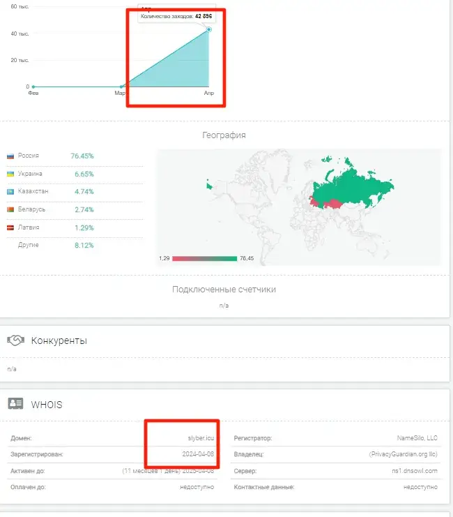Select the March data point on chart
Viewport: 453px width, 517px height.
click(x=121, y=87)
